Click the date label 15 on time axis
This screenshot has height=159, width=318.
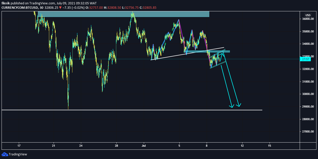(x=270, y=146)
